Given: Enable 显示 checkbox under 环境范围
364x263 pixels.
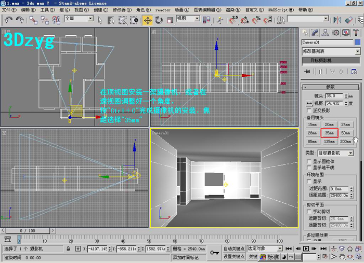Looking at the screenshot, I should pyautogui.click(x=309, y=181).
